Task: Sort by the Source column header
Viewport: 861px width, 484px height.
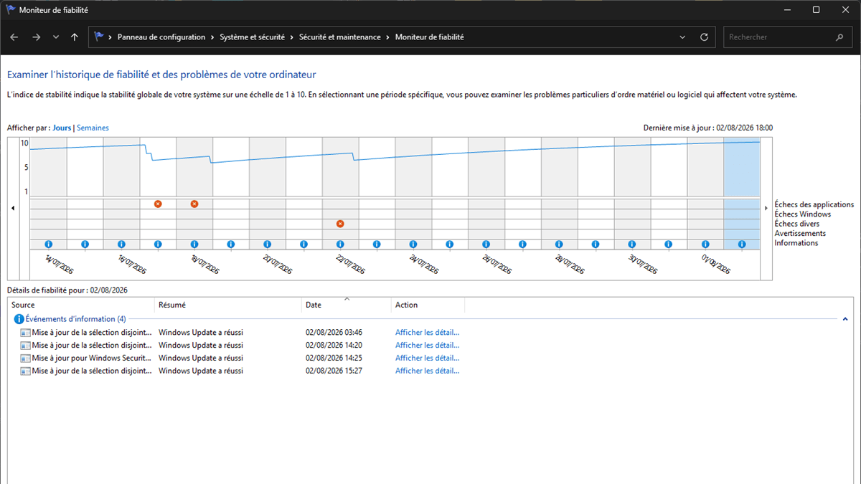Action: (x=81, y=305)
